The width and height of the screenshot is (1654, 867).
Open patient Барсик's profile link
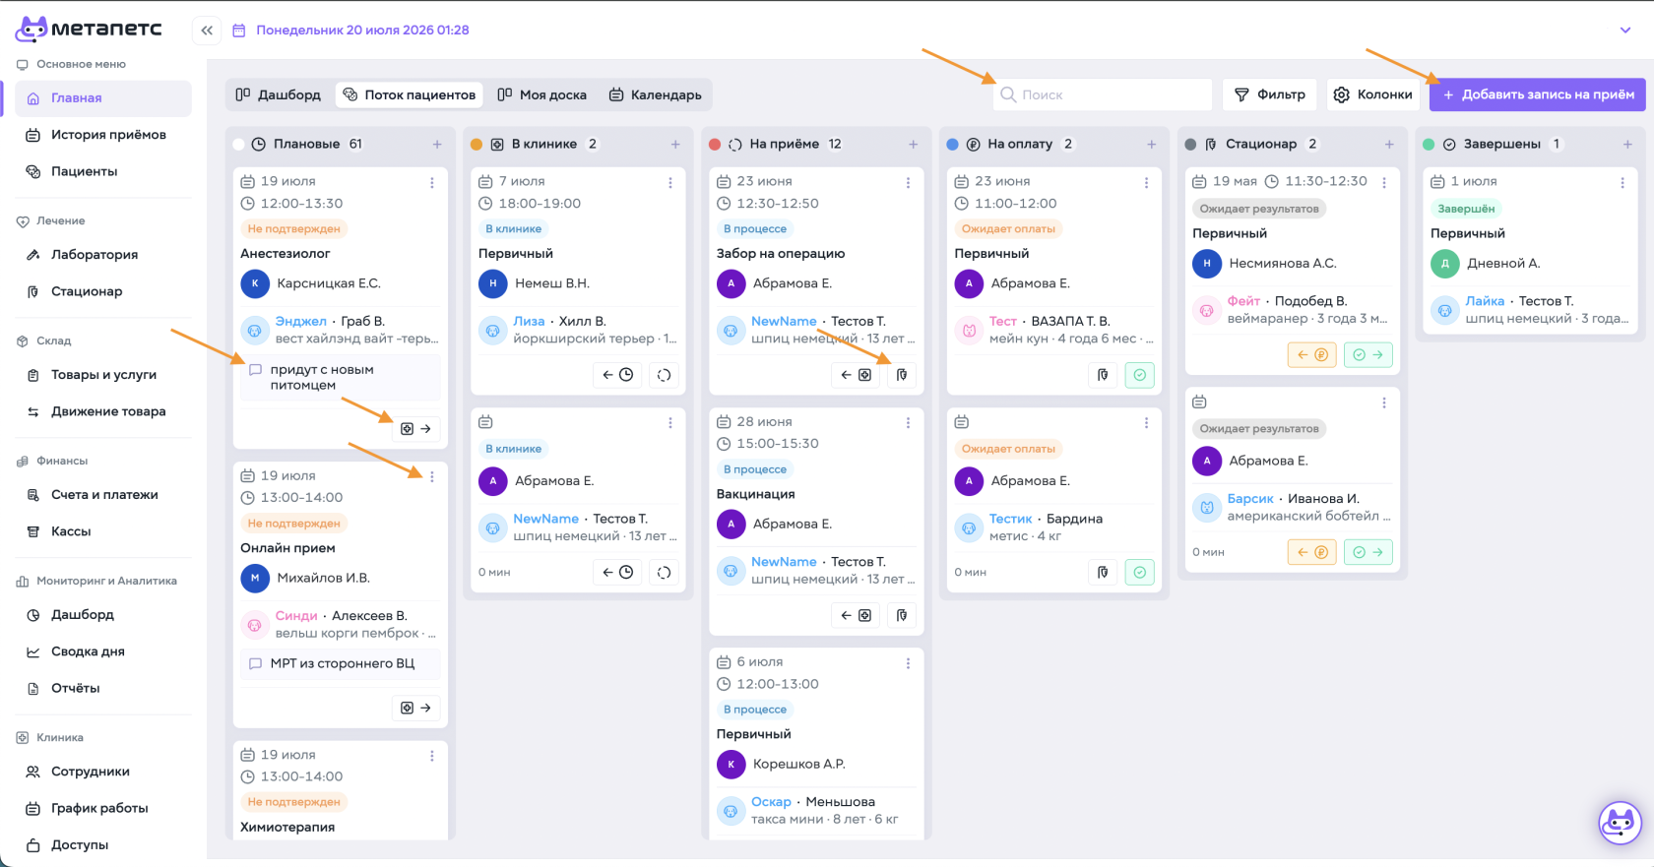[1250, 499]
